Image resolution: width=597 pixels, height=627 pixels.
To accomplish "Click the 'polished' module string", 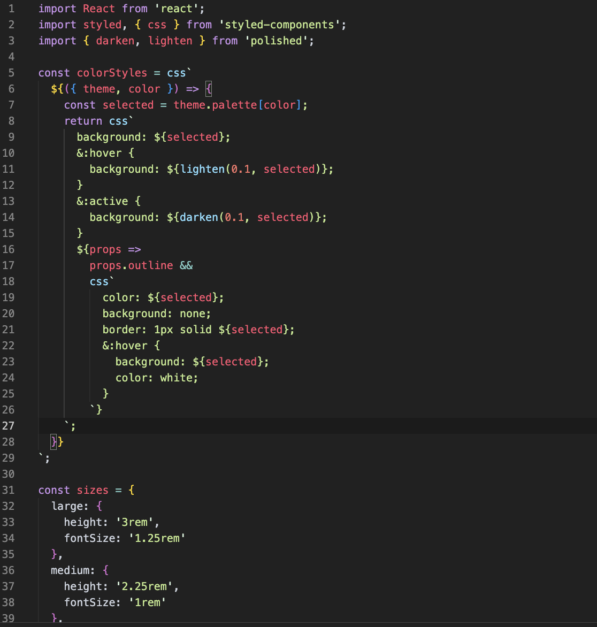I will pyautogui.click(x=276, y=41).
